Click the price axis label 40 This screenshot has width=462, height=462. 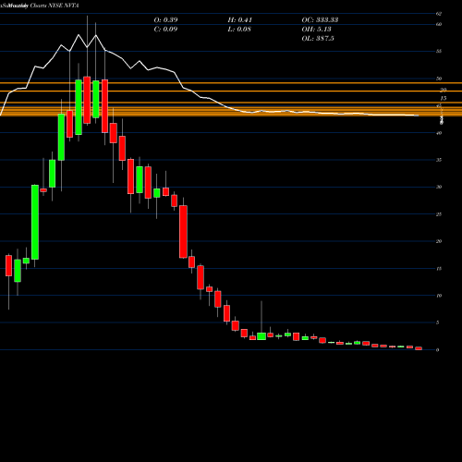pos(439,133)
